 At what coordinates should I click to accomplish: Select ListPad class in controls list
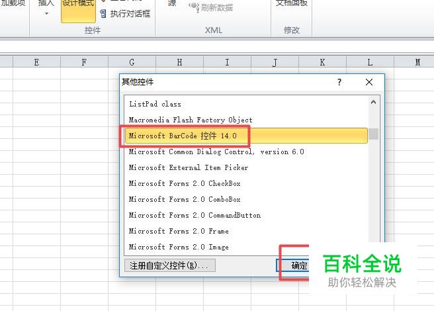pos(246,104)
